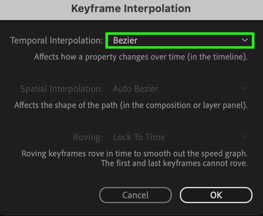Click the "first and last keyframes cannot rove" line
263x216 pixels.
(x=173, y=163)
